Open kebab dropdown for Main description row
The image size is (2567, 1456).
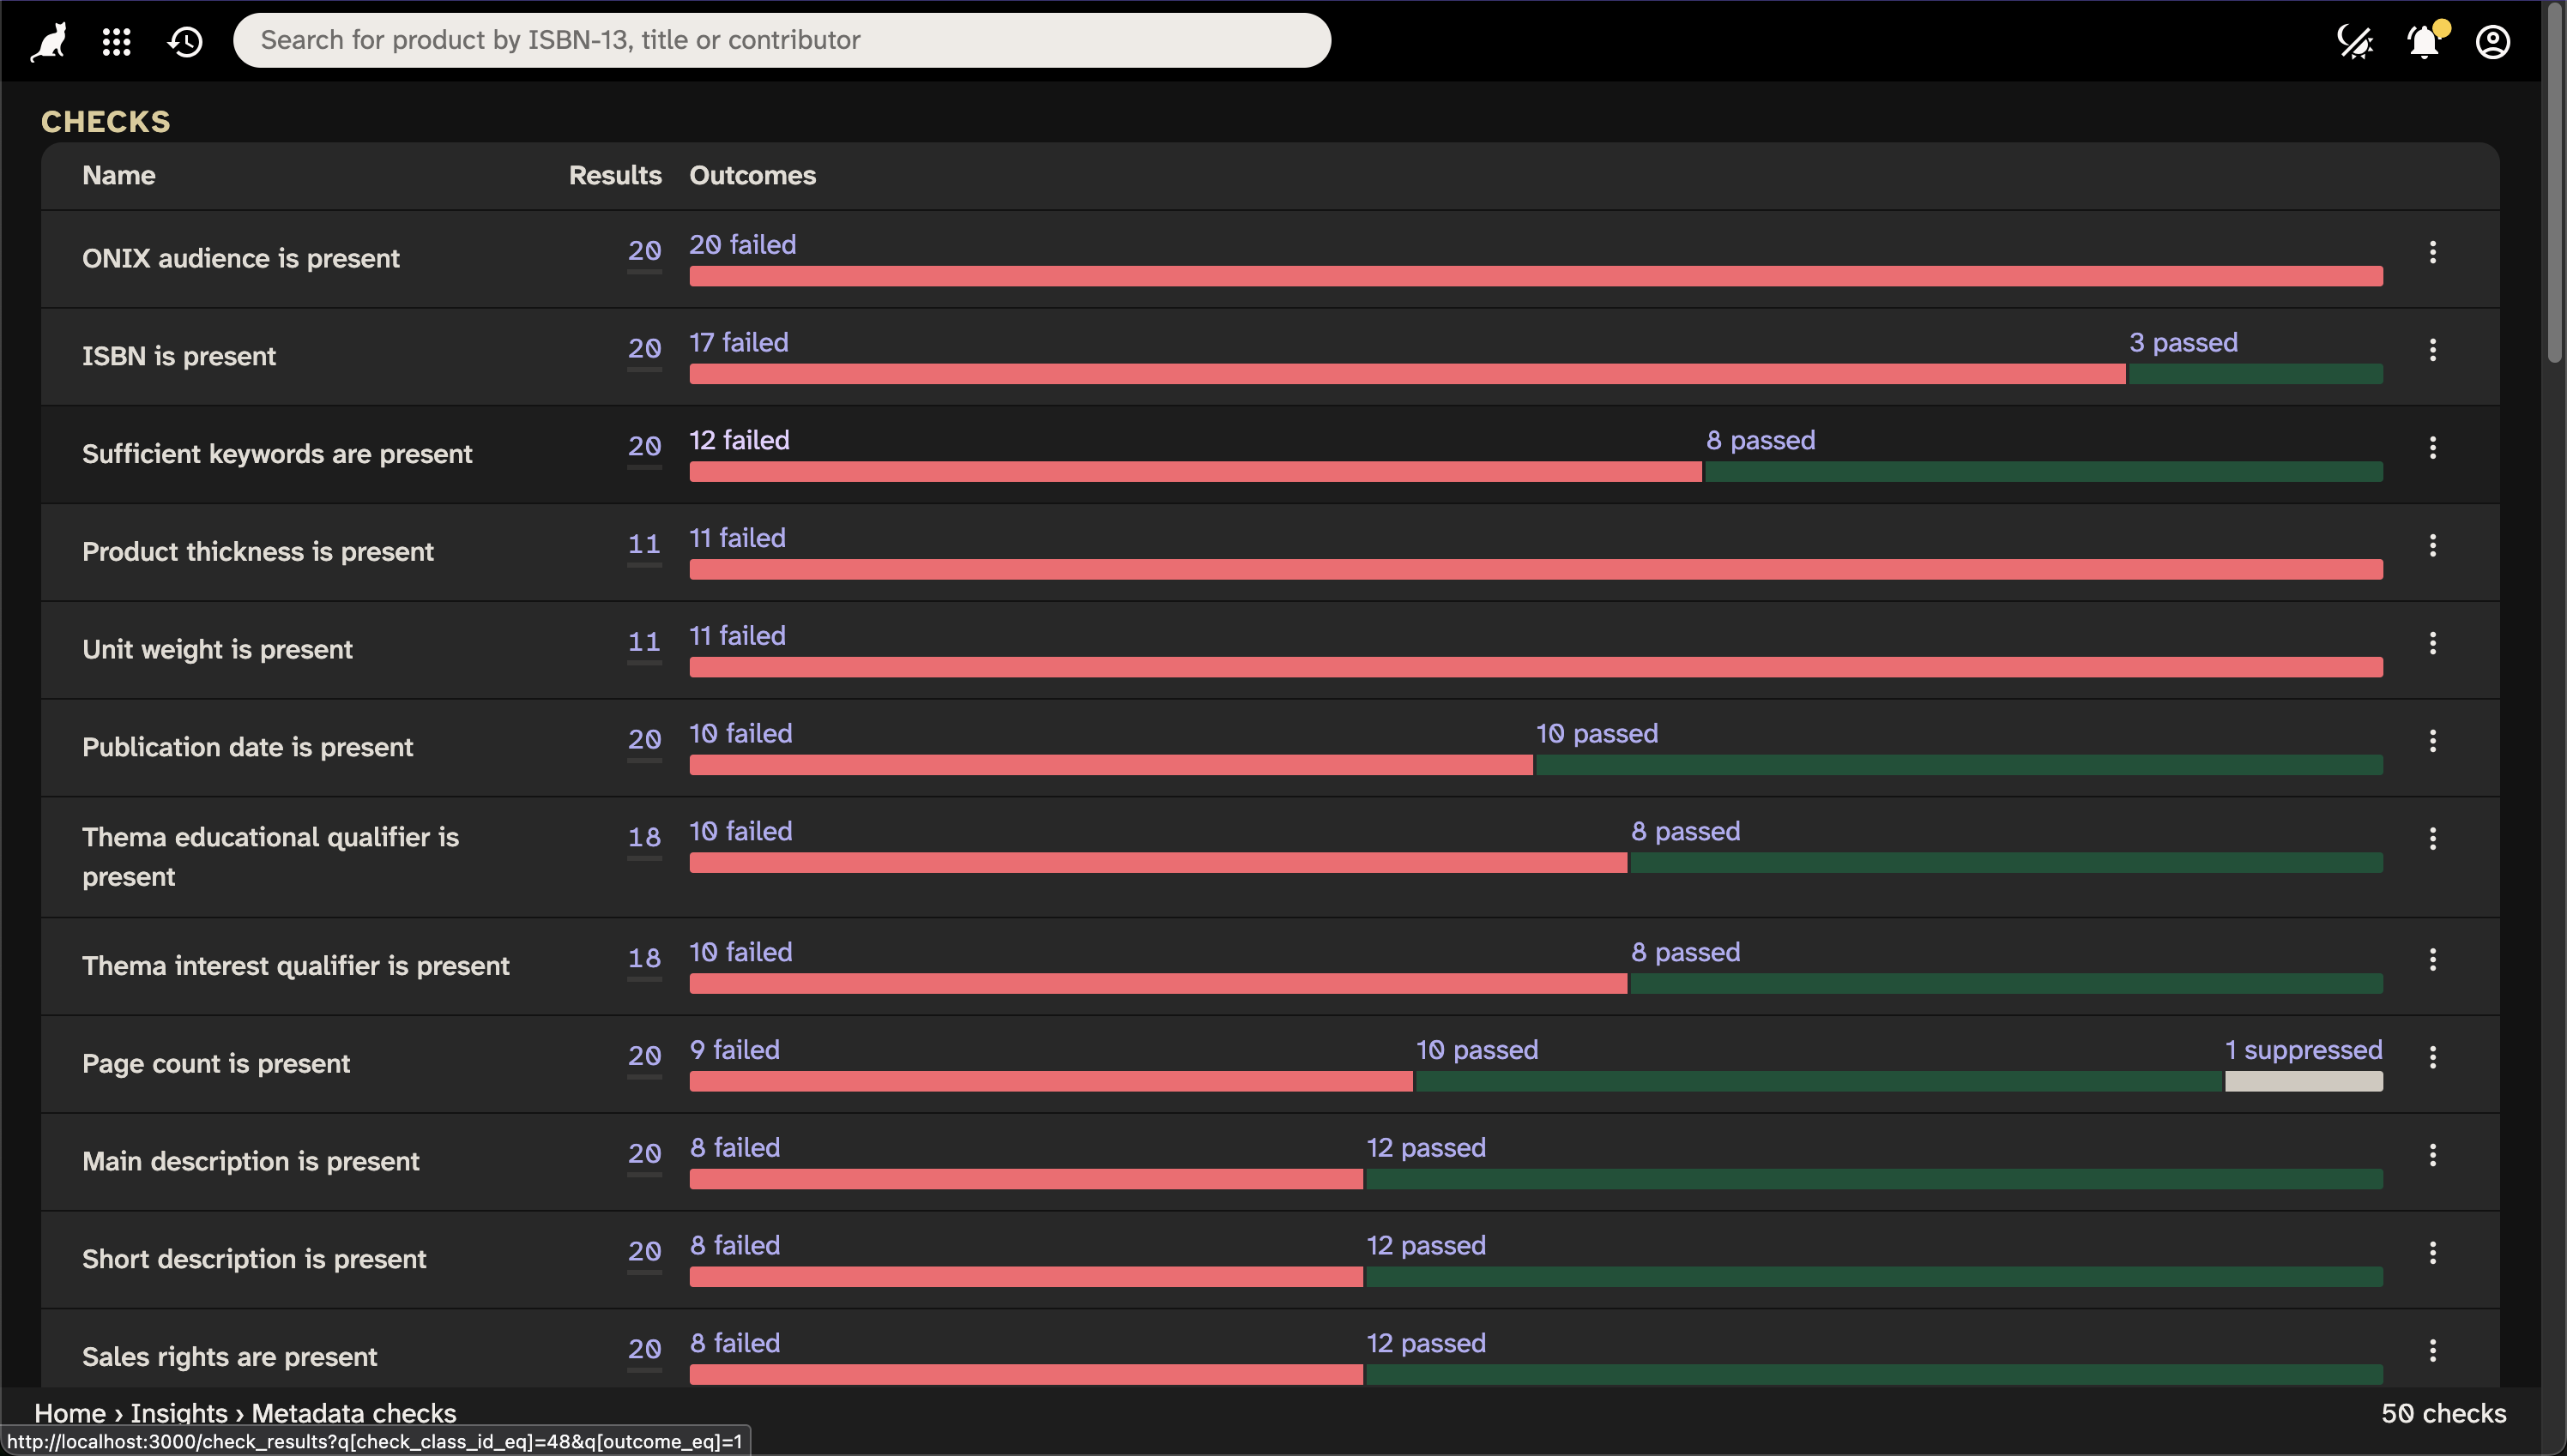tap(2432, 1154)
